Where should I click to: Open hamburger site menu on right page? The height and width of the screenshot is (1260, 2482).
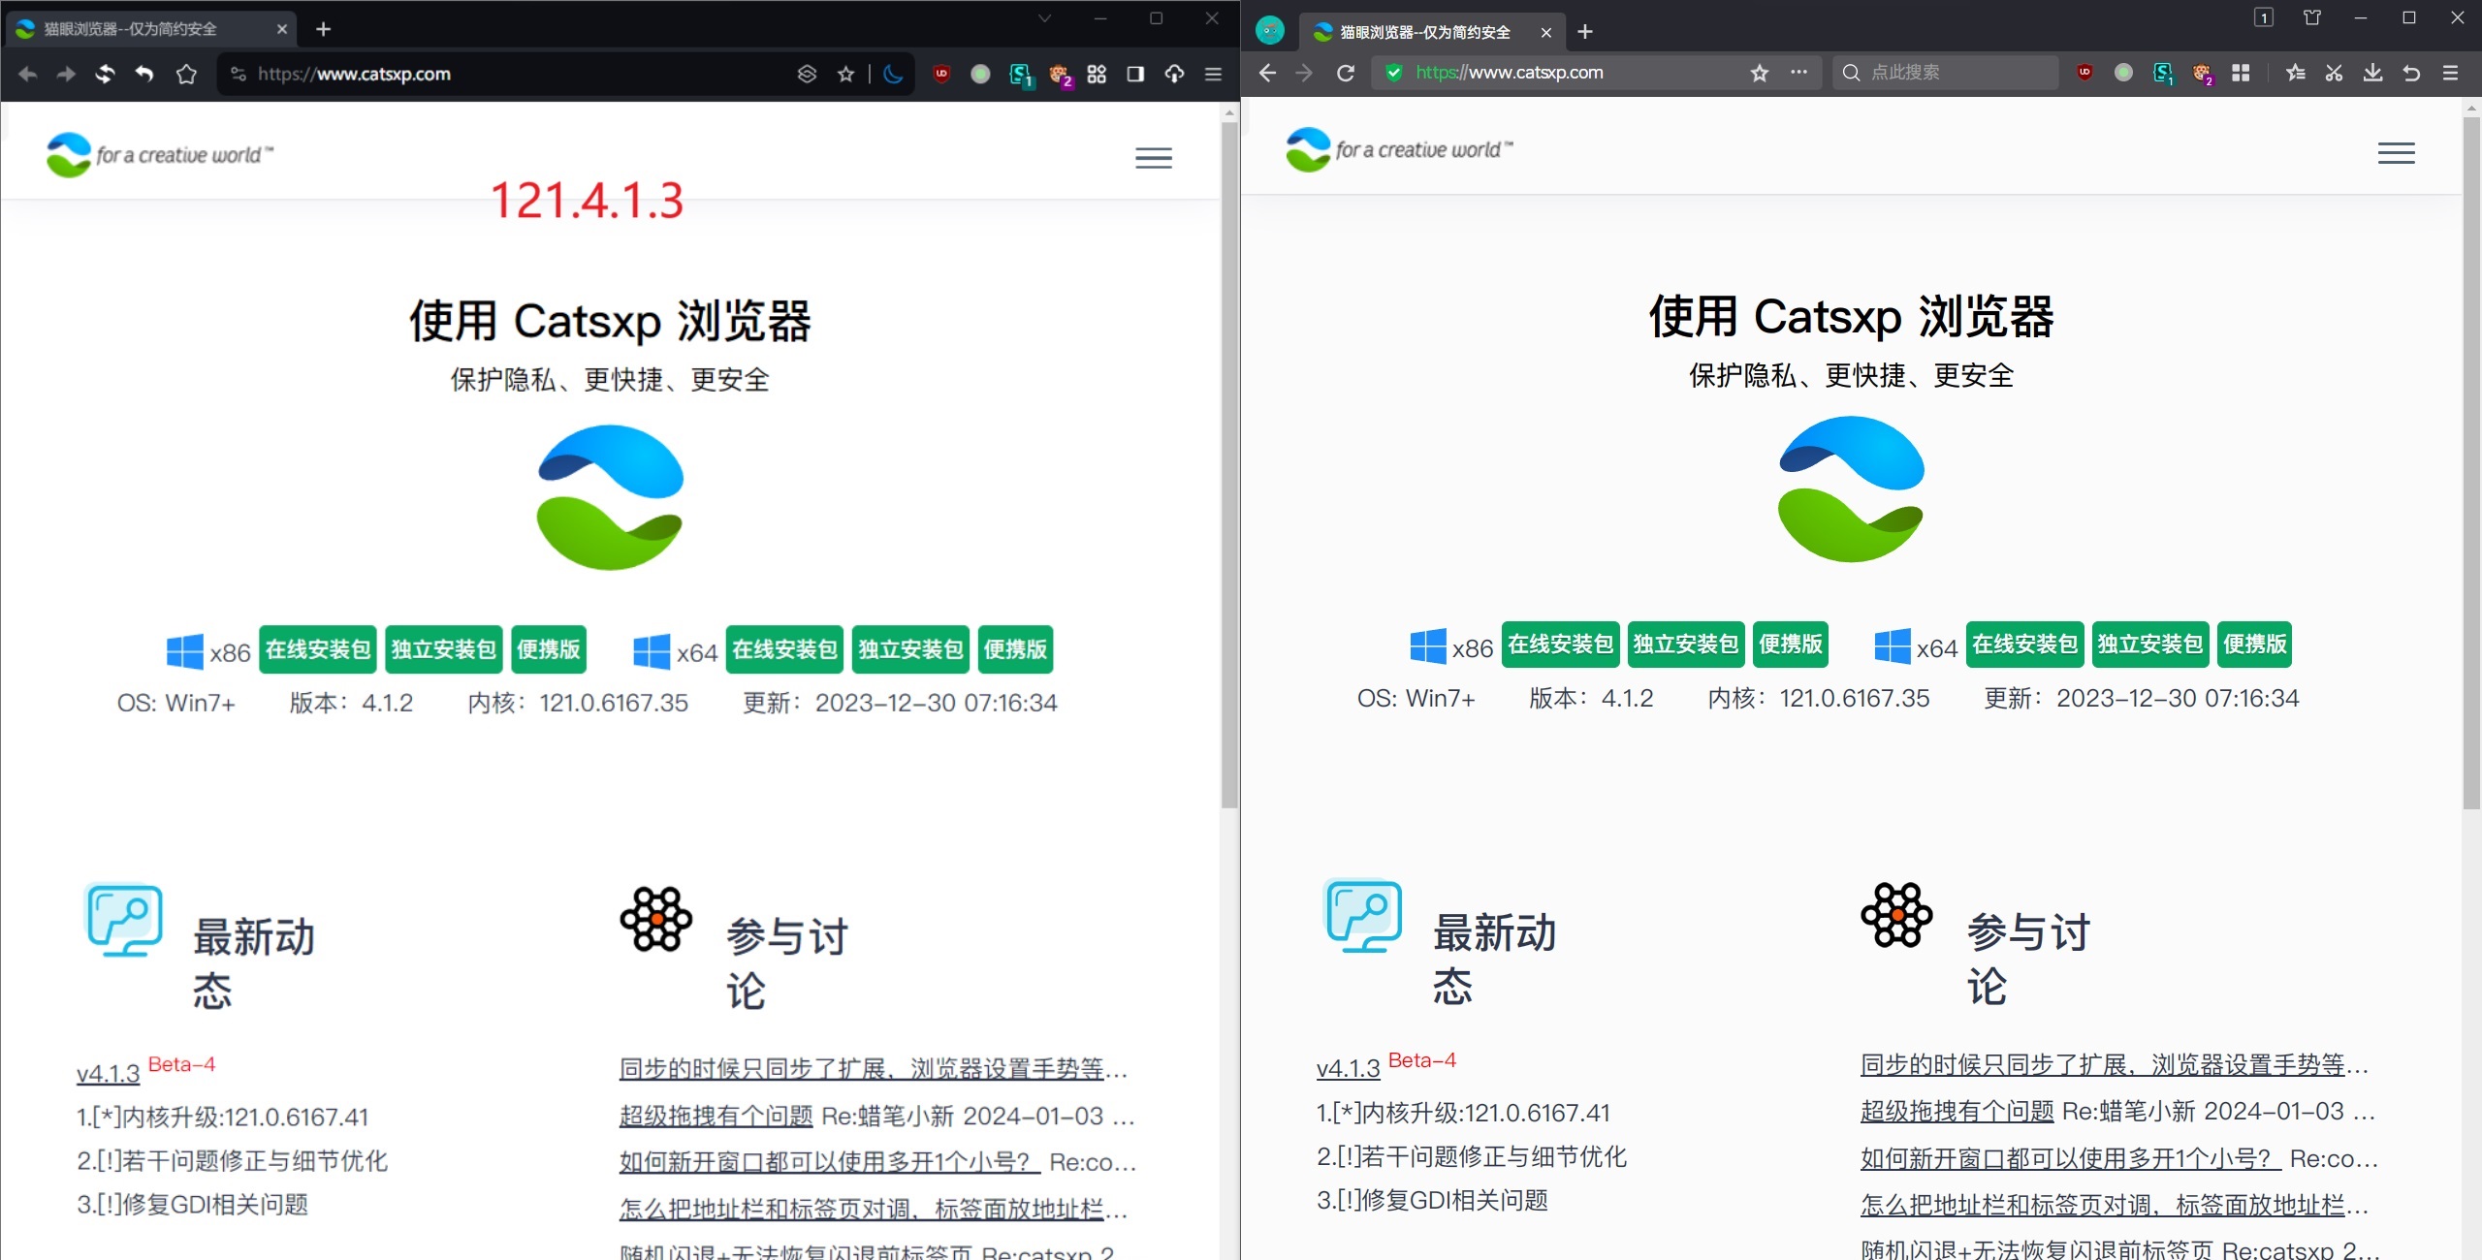click(2396, 153)
